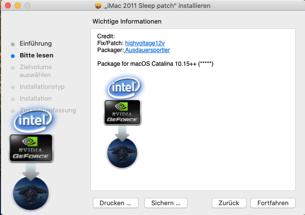The height and width of the screenshot is (215, 305).
Task: Click the sidebar NVIDIA GeForce badge
Action: pyautogui.click(x=31, y=148)
